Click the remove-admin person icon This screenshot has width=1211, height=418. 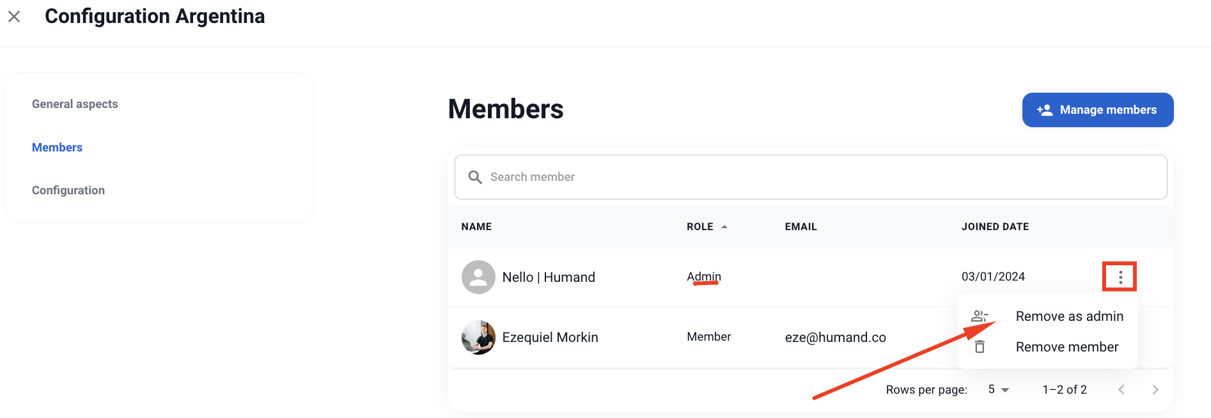coord(979,316)
